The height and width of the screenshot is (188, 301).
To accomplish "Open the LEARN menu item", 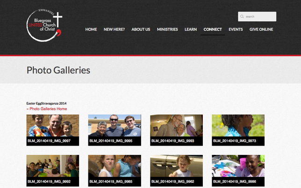I will tap(191, 29).
